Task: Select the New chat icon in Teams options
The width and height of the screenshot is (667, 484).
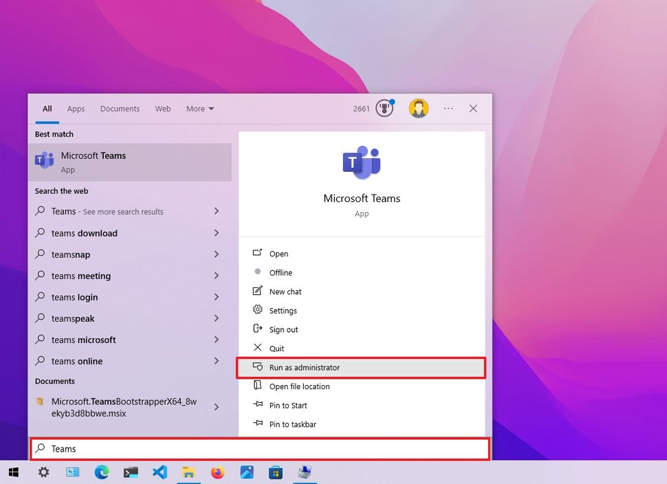Action: pos(257,291)
